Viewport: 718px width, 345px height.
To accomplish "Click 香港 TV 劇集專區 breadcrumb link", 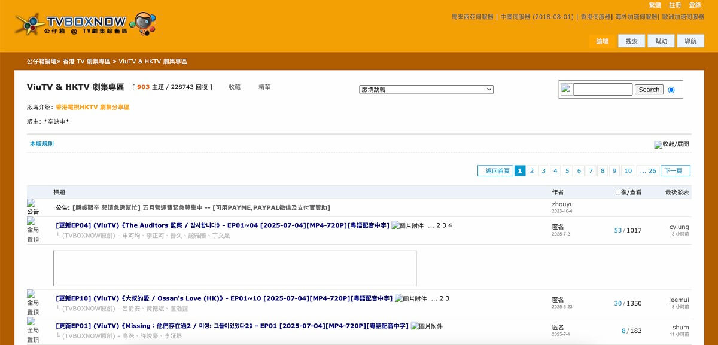I will [x=87, y=62].
